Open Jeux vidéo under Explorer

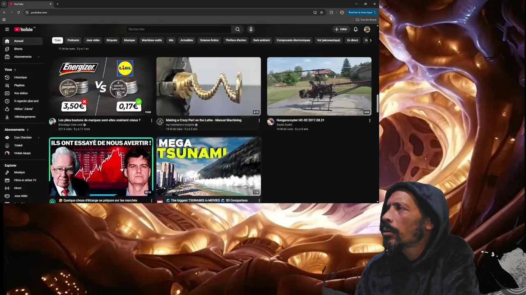pyautogui.click(x=23, y=196)
